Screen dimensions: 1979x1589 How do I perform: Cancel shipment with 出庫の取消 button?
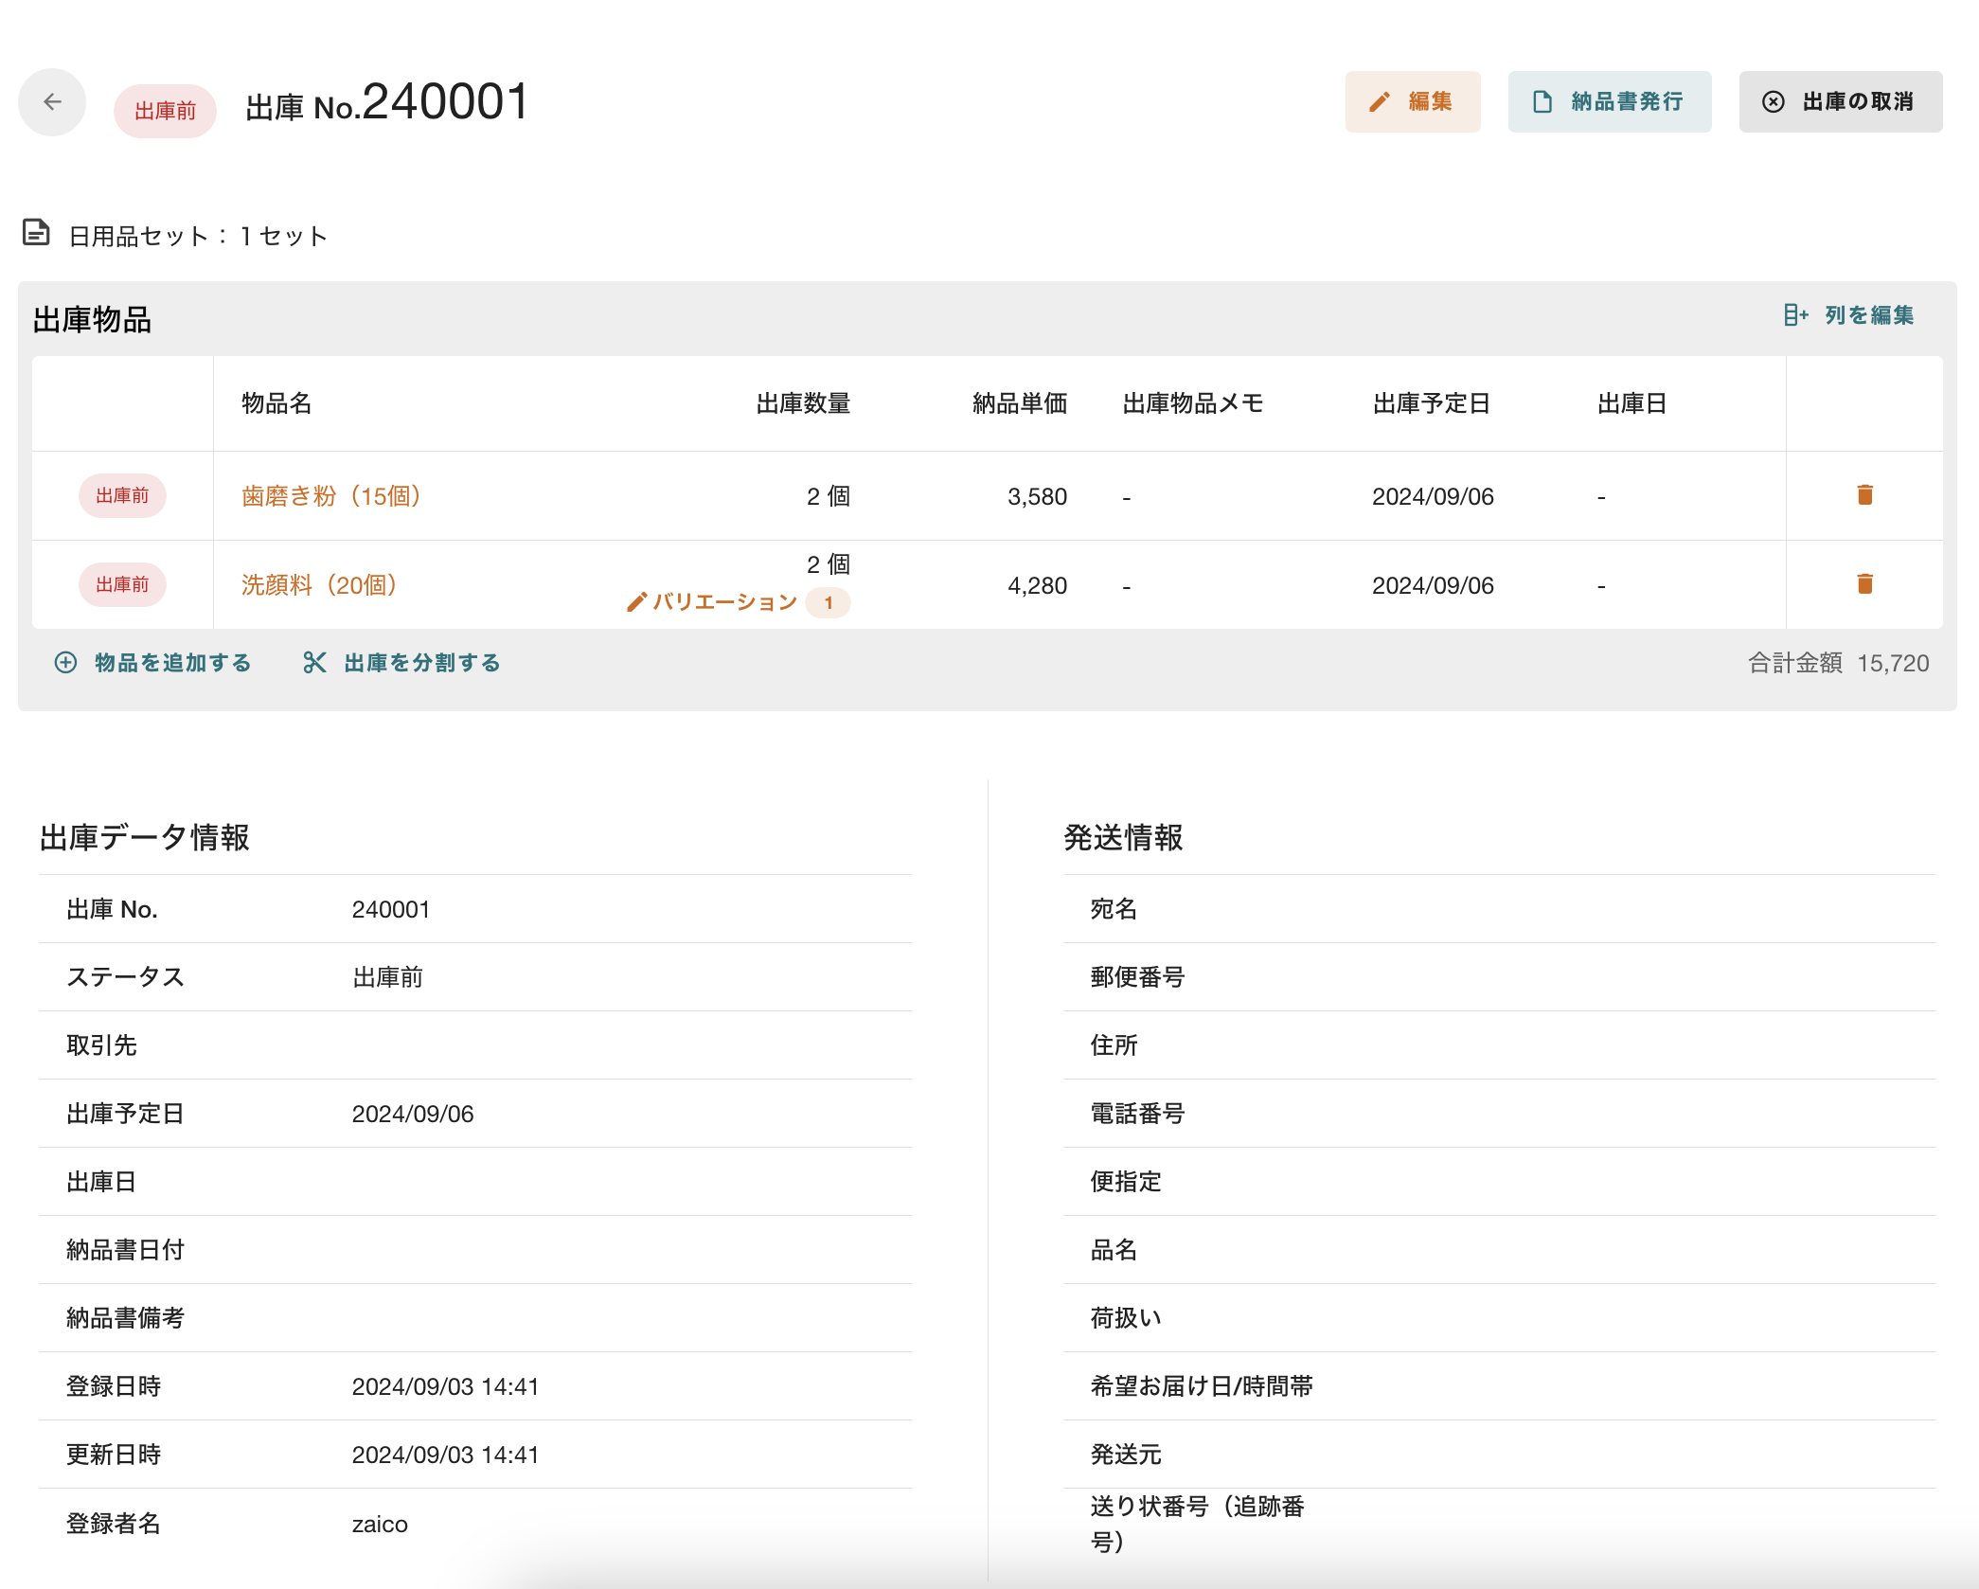point(1841,101)
